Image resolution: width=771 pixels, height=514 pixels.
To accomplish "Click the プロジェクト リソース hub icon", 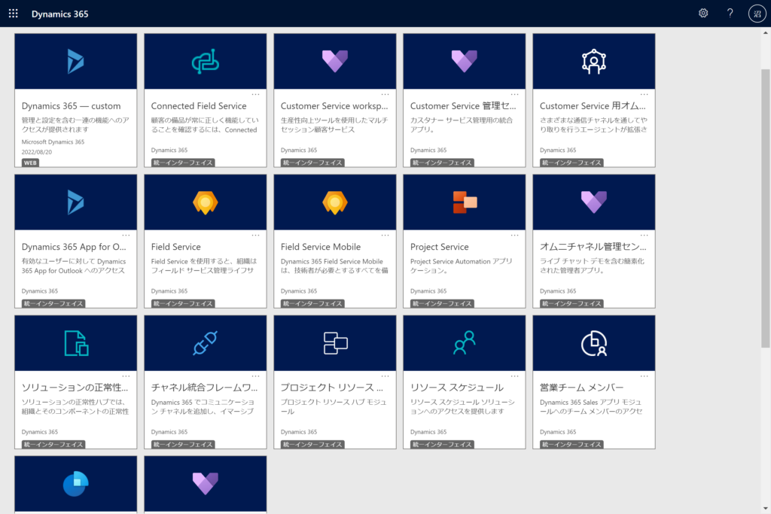I will [335, 343].
